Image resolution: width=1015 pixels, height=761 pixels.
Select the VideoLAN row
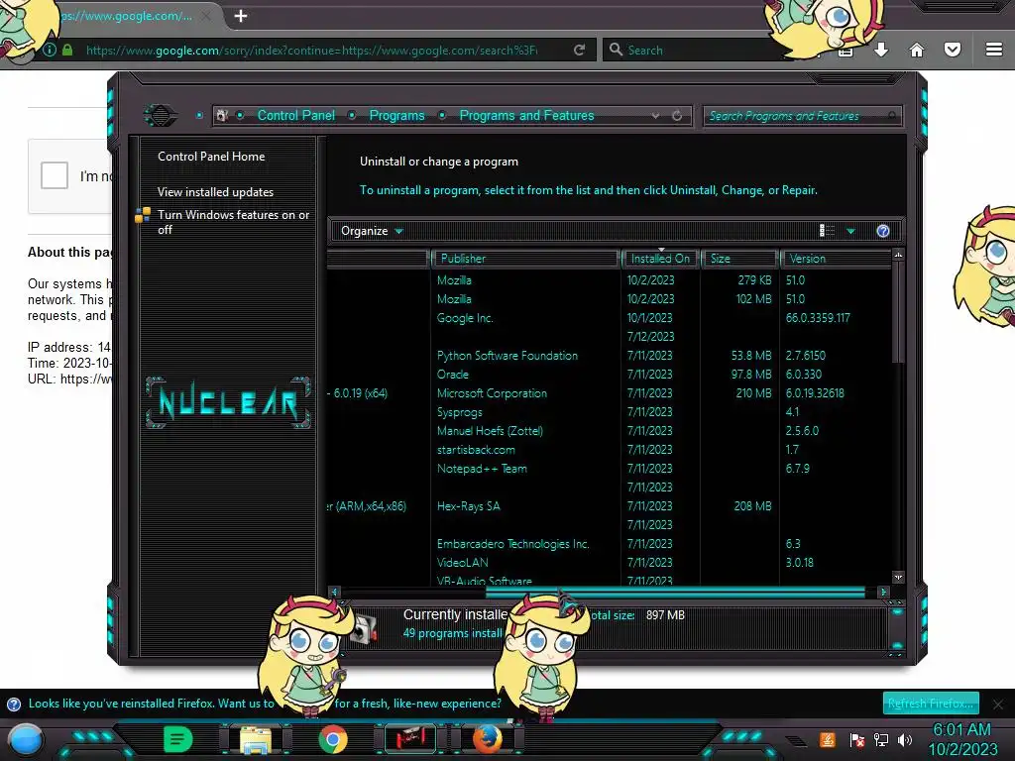[609, 563]
